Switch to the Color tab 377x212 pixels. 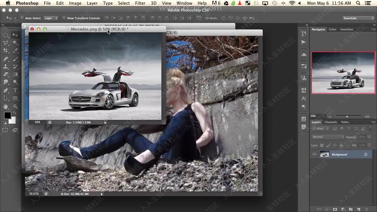point(333,29)
